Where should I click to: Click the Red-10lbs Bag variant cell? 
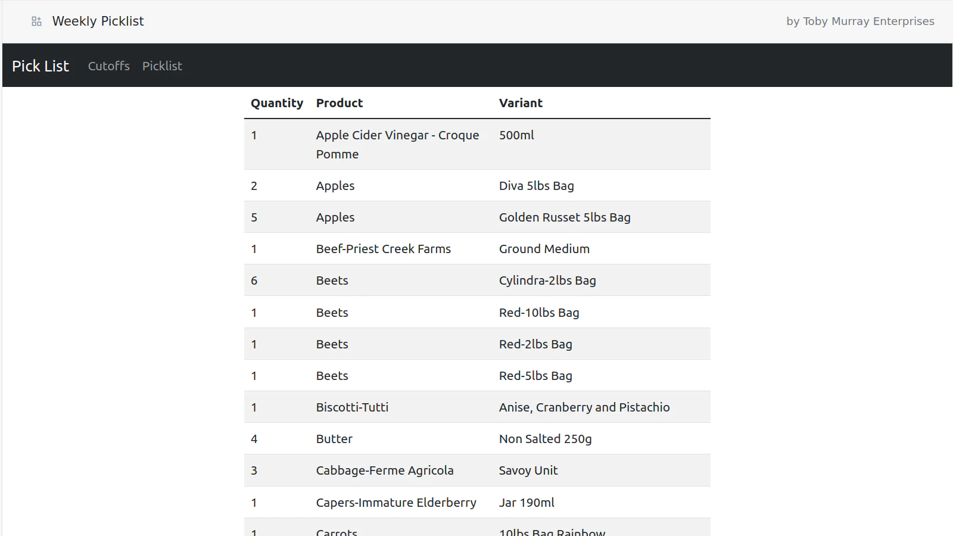point(538,312)
